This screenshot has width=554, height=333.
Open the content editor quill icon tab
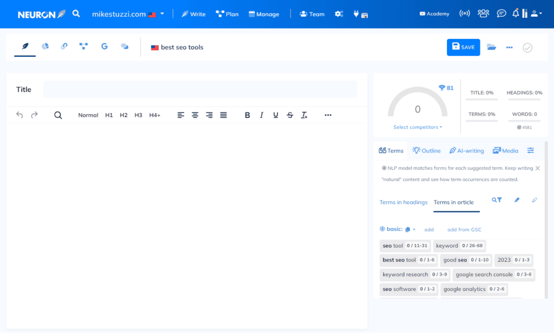[24, 46]
